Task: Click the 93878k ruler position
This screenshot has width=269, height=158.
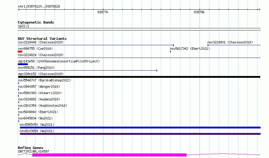Action: pyautogui.click(x=199, y=12)
